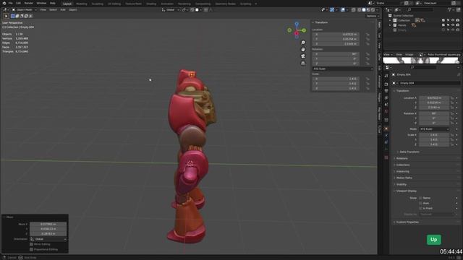This screenshot has height=260, width=463.
Task: Click the outliner filter funnel icon
Action: click(x=449, y=9)
